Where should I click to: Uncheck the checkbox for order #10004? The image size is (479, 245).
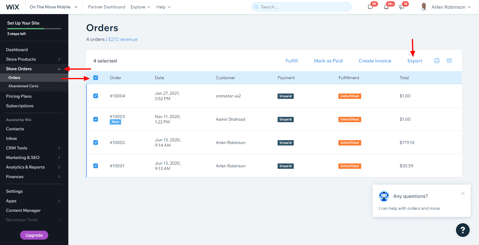click(x=96, y=96)
